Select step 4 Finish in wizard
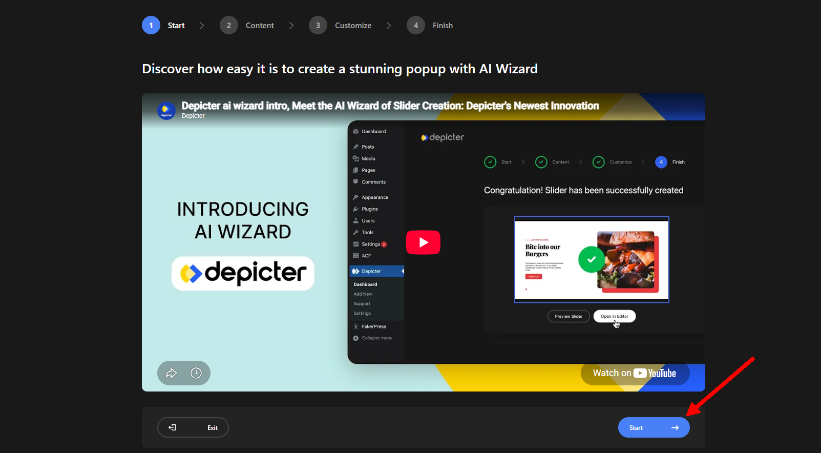Image resolution: width=821 pixels, height=453 pixels. pyautogui.click(x=430, y=25)
